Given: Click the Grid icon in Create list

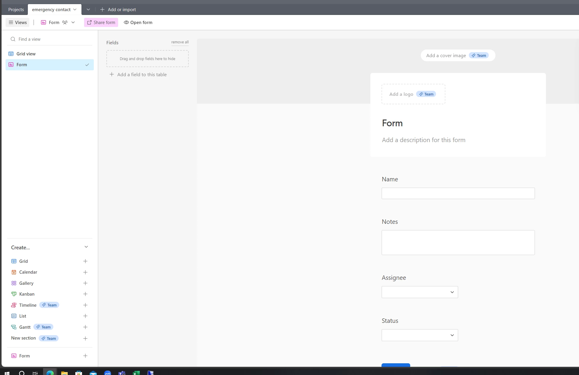Looking at the screenshot, I should pos(14,261).
